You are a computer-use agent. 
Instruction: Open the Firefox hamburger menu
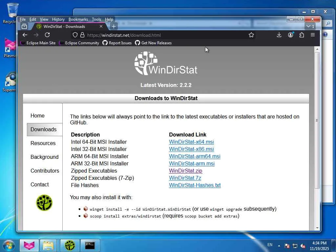pos(313,35)
